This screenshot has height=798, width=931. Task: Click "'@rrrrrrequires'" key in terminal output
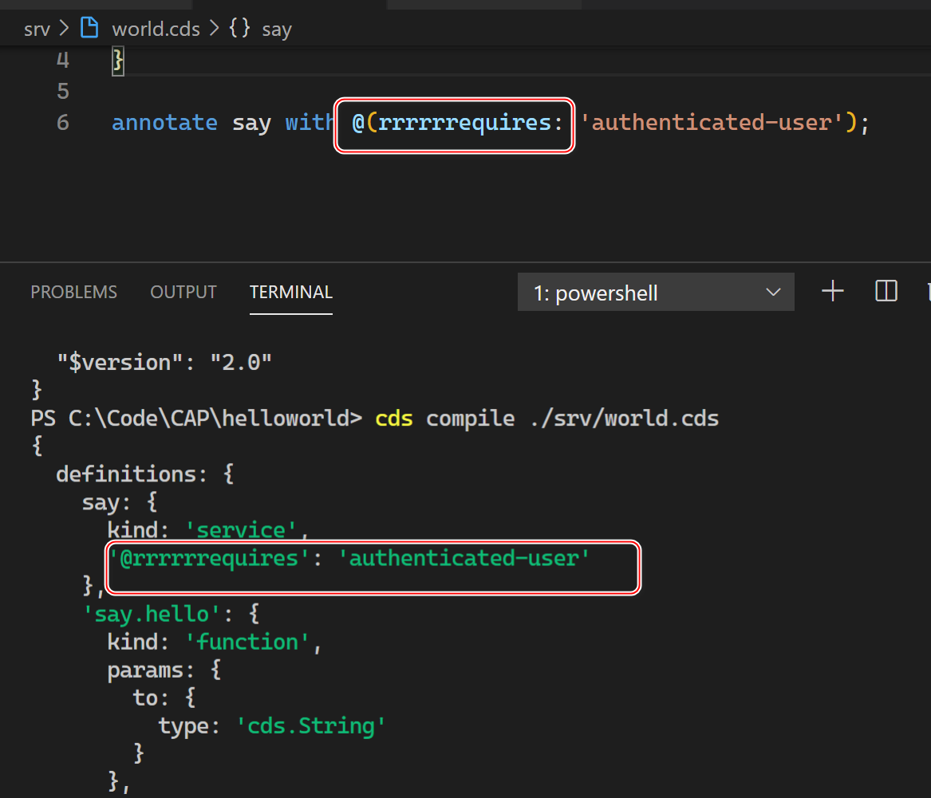209,558
